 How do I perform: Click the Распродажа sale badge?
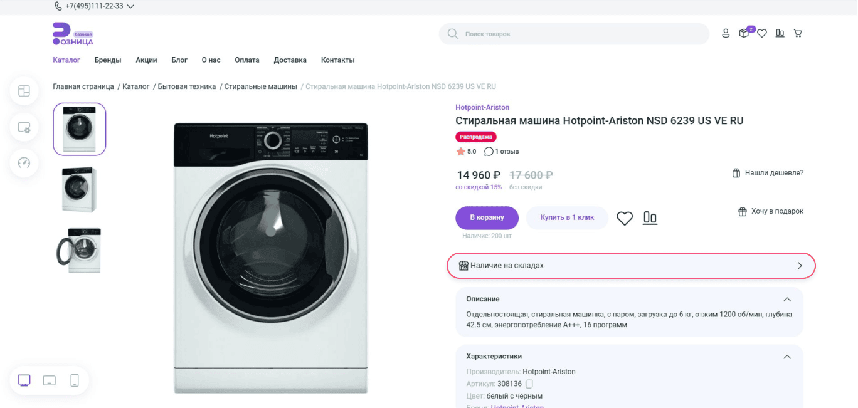pyautogui.click(x=476, y=137)
